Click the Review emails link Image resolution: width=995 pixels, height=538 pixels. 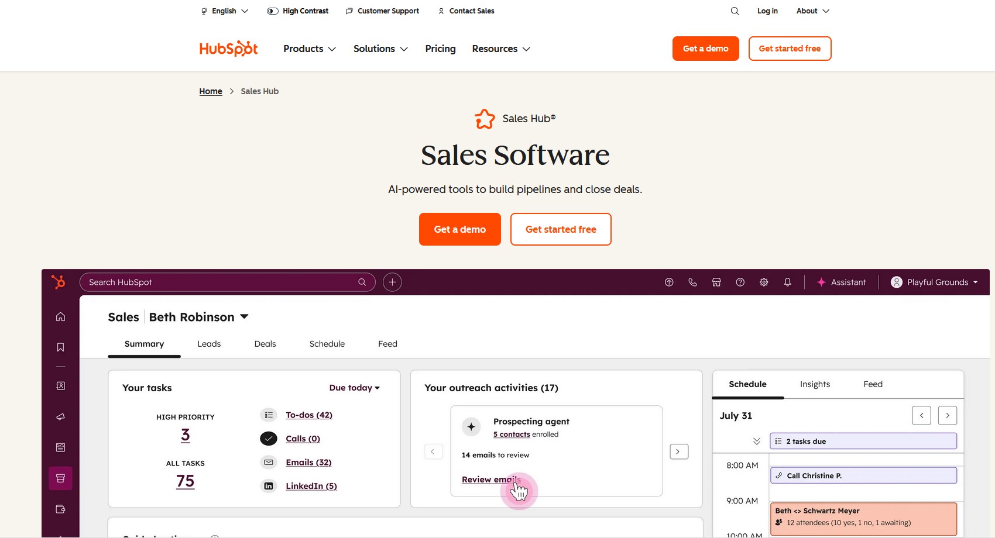pyautogui.click(x=491, y=480)
